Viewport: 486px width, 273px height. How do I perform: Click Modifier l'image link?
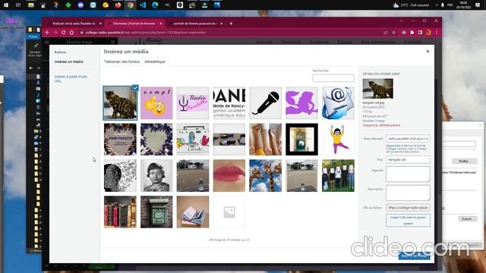tap(374, 121)
